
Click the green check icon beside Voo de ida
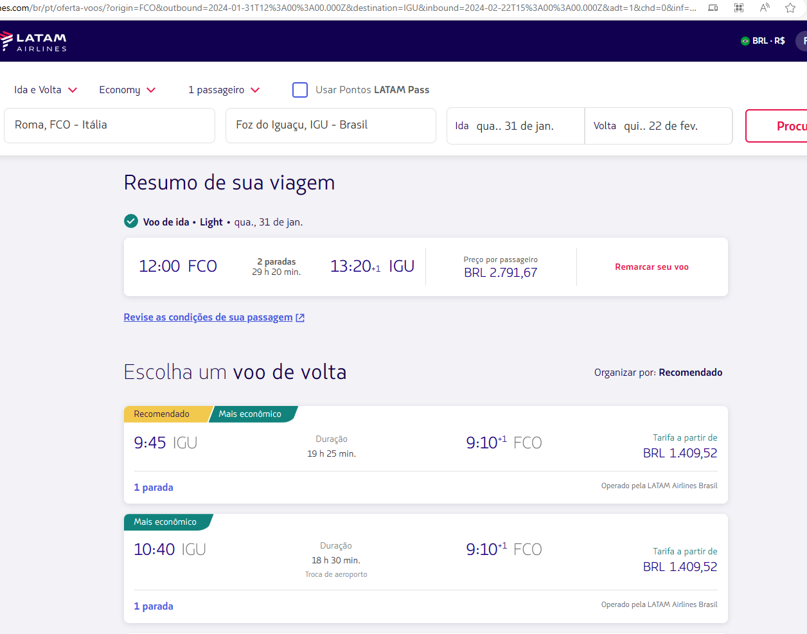coord(131,221)
